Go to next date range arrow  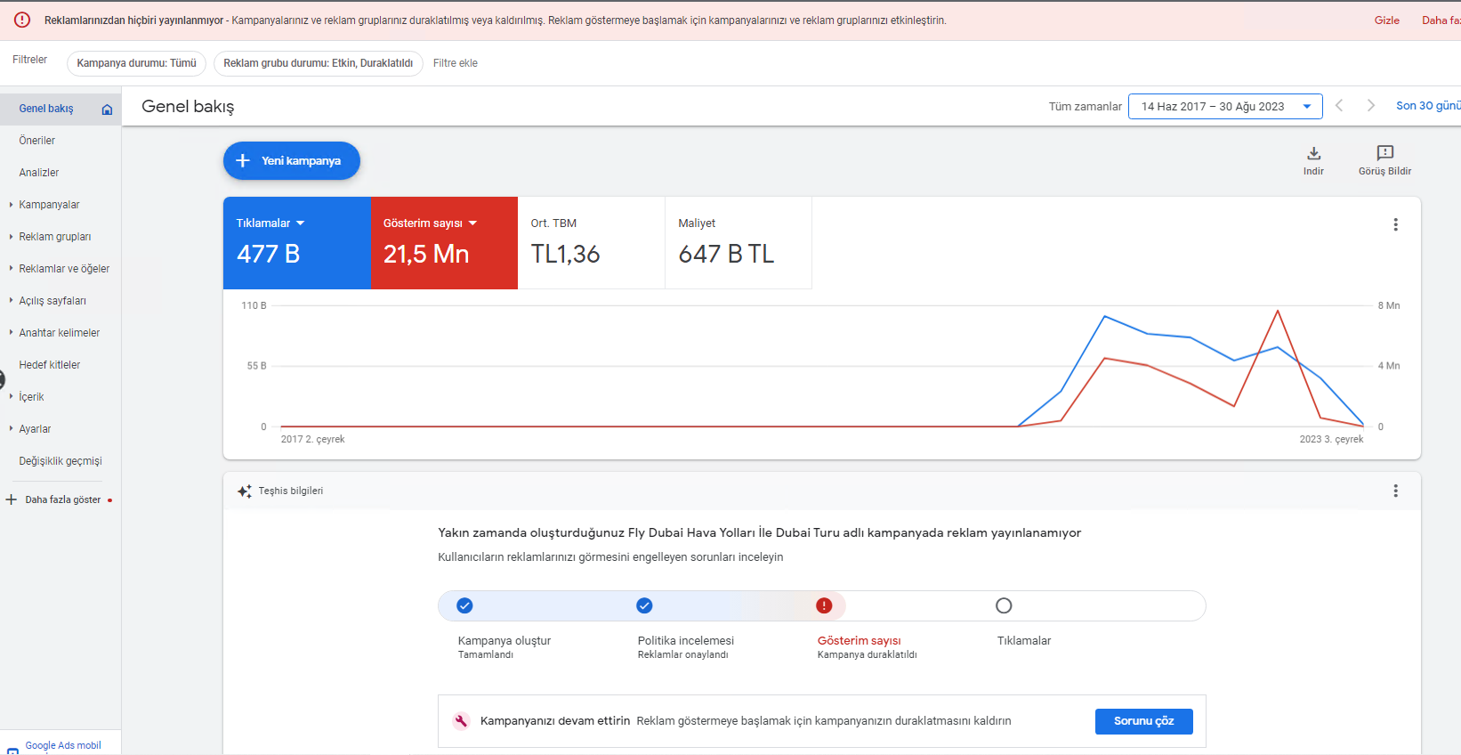pos(1371,106)
